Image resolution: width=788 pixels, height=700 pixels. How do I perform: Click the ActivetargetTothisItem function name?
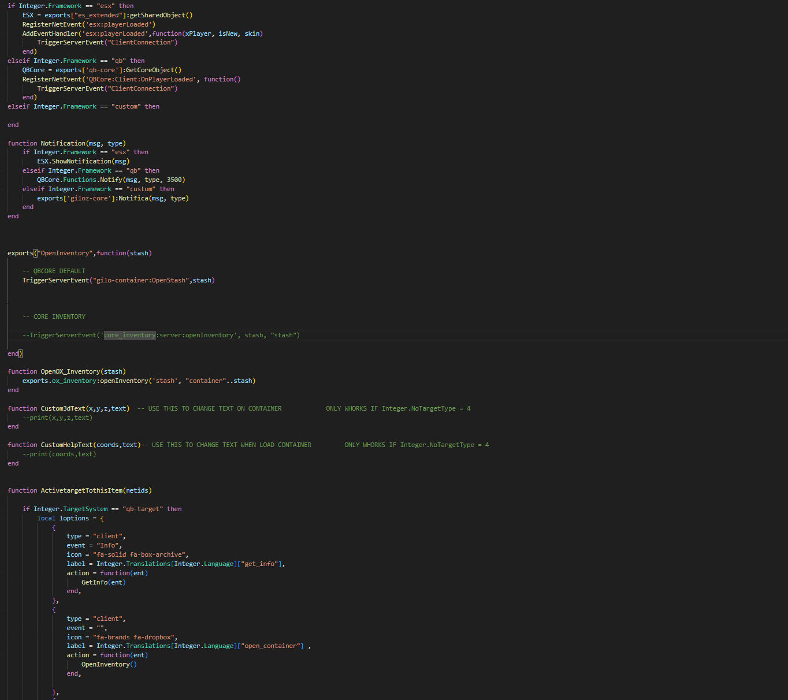(x=81, y=490)
